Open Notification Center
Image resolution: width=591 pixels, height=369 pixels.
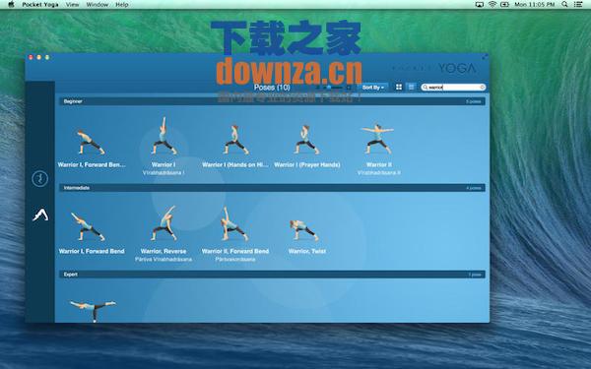click(x=578, y=5)
